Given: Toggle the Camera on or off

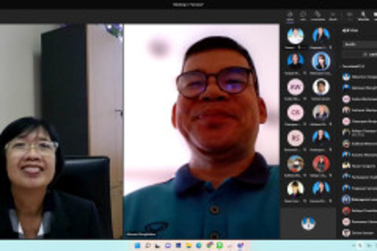Looking at the screenshot, I should coord(350,16).
